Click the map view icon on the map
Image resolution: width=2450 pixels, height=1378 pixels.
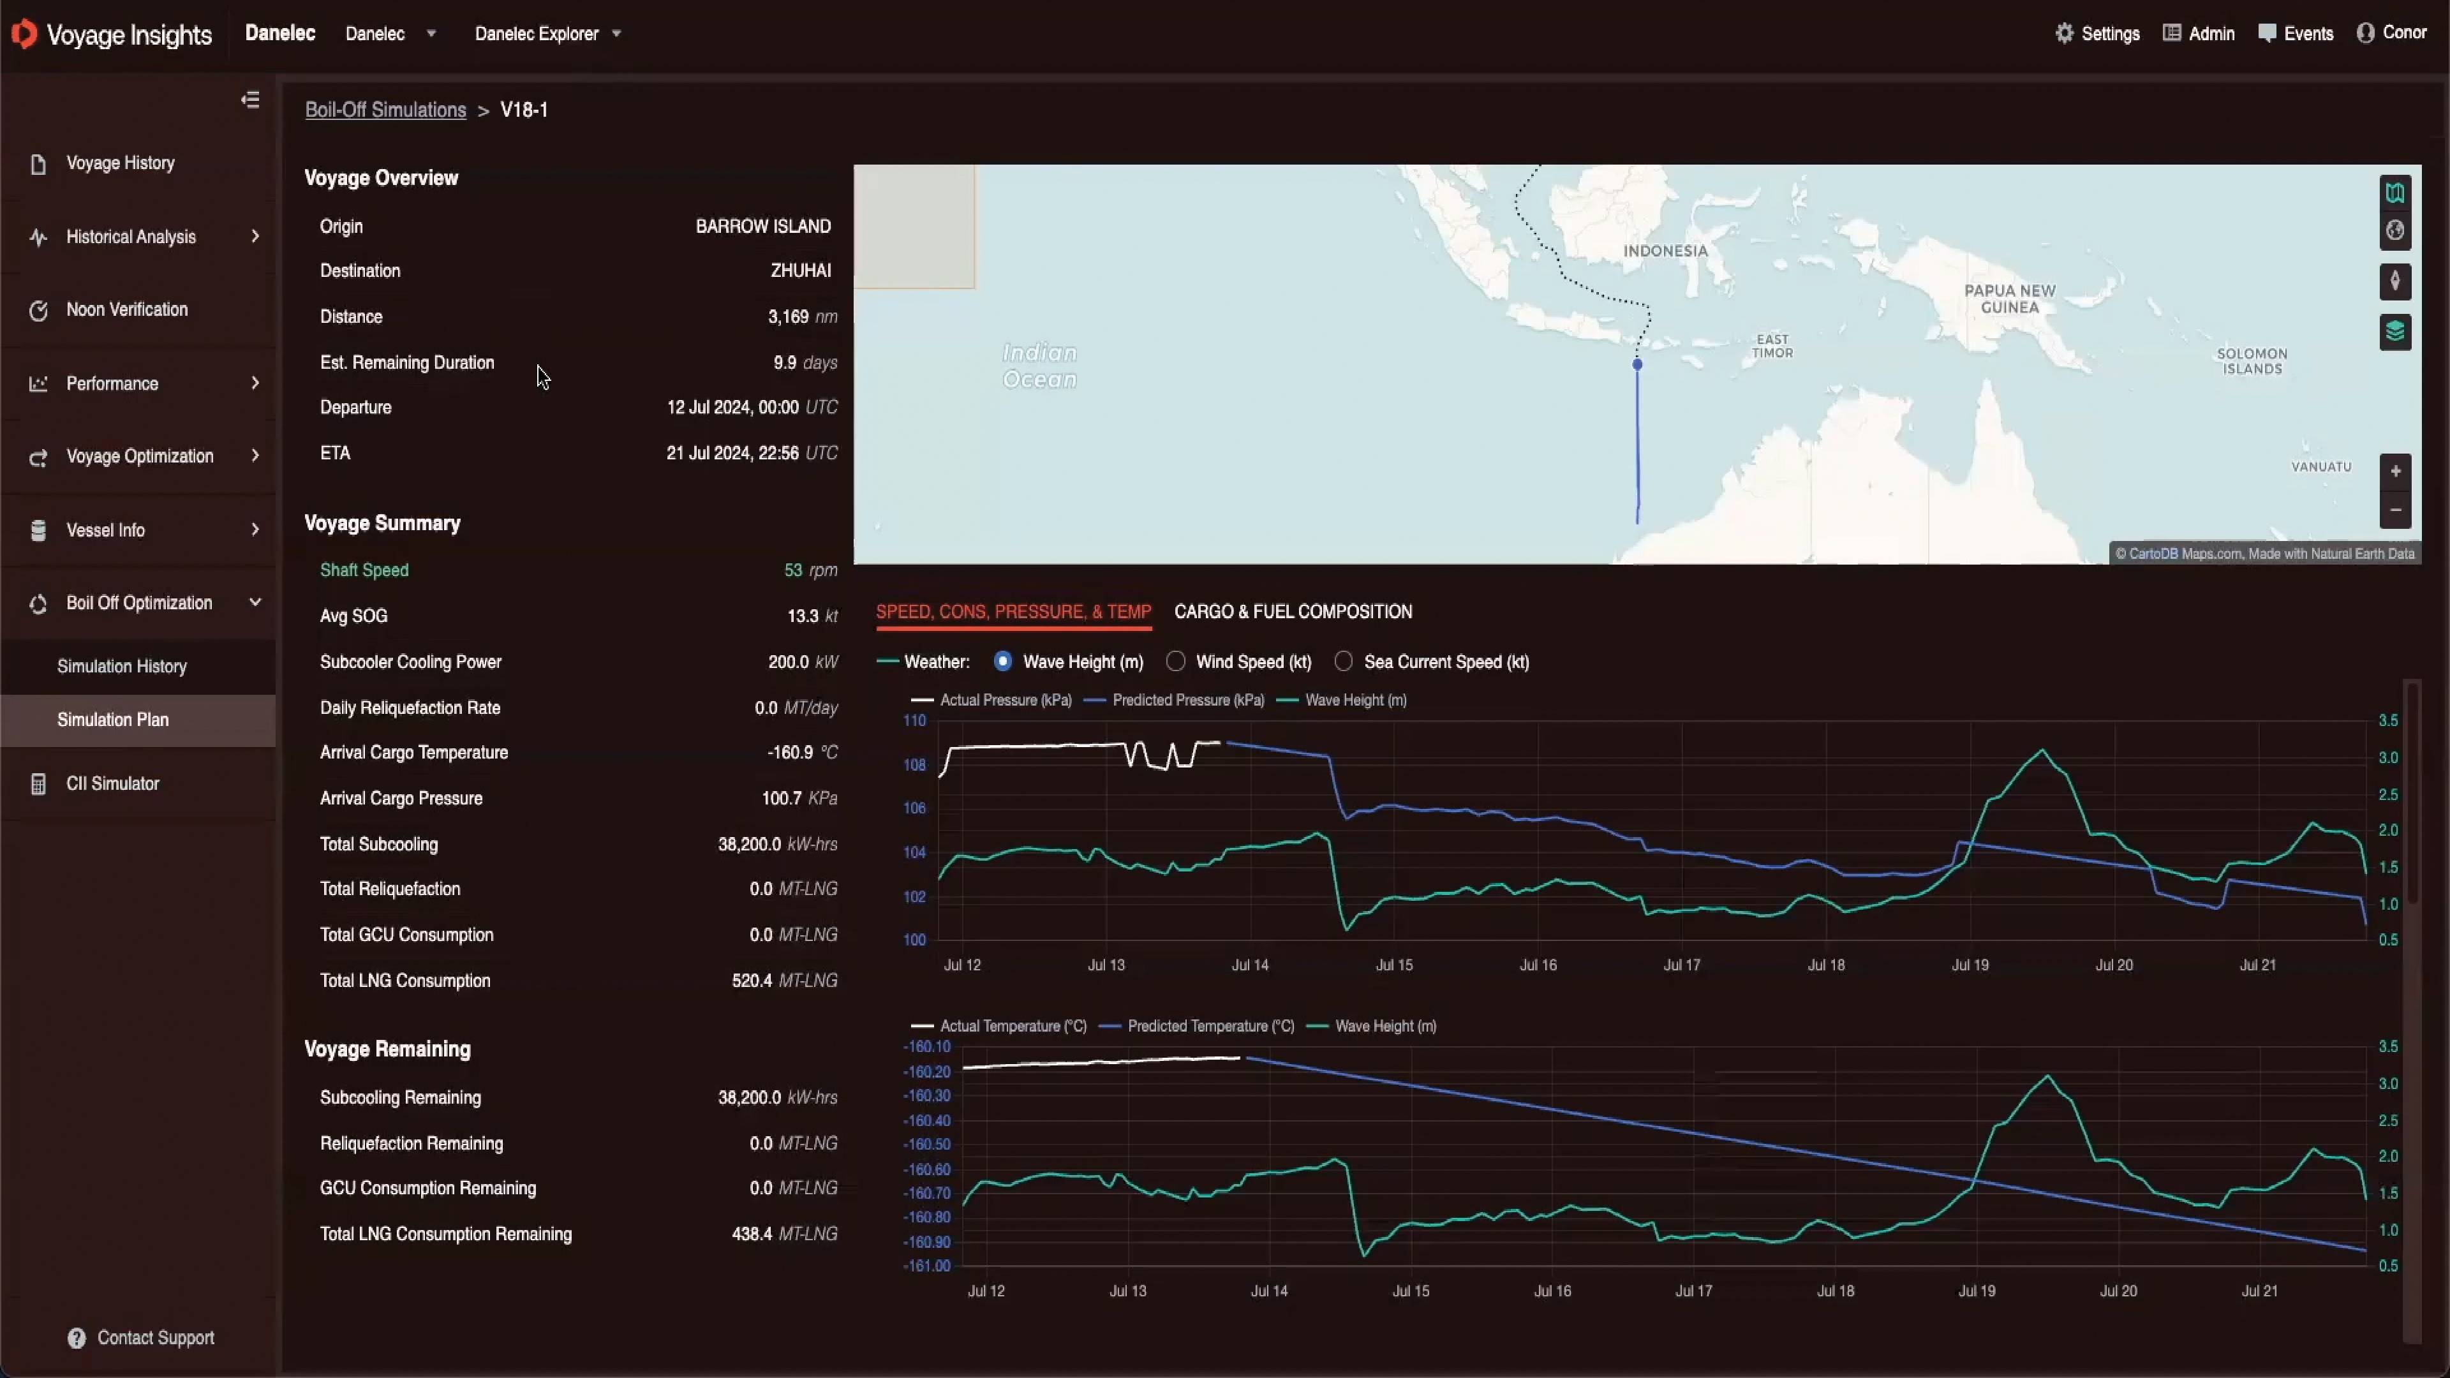[2395, 193]
